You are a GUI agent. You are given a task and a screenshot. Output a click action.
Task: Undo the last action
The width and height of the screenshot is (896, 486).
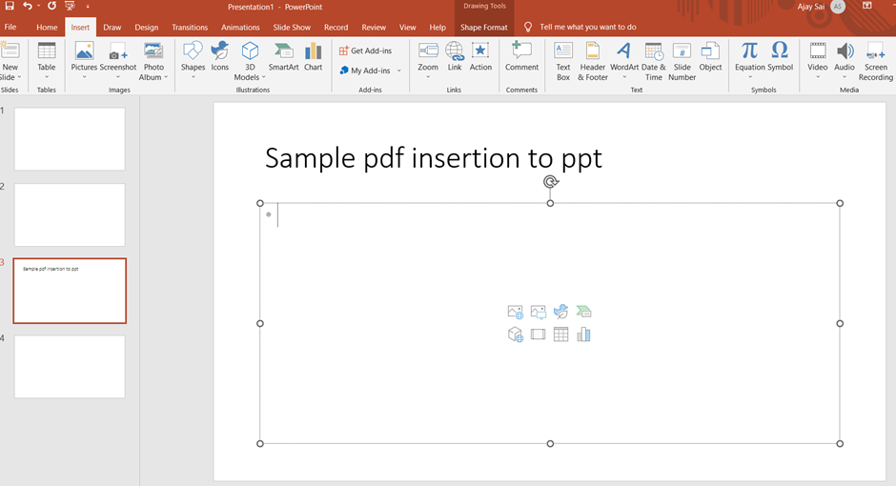coord(27,6)
